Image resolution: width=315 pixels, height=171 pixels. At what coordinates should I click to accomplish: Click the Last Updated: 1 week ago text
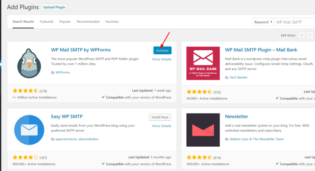point(152,91)
